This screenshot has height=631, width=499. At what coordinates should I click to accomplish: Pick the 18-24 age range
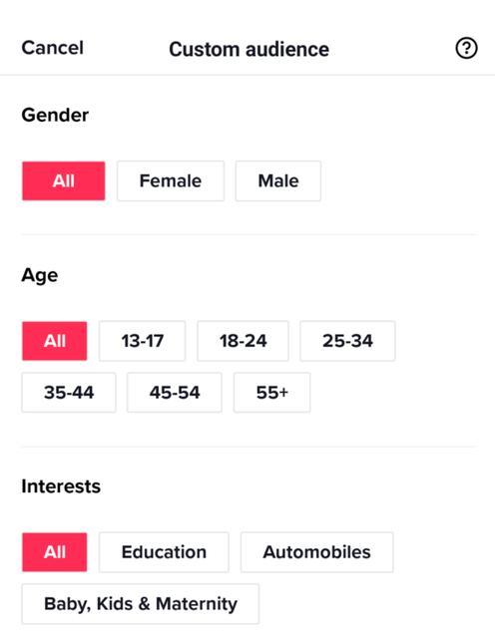click(x=243, y=341)
